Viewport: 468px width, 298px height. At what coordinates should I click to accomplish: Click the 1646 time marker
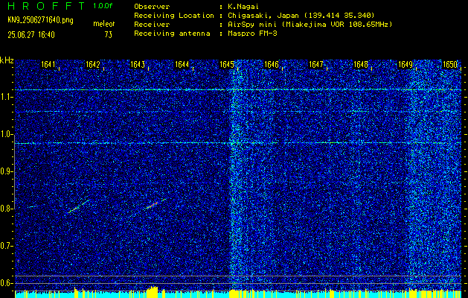[x=272, y=65]
